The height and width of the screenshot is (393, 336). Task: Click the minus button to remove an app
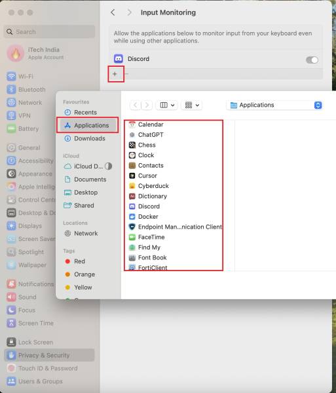pyautogui.click(x=127, y=74)
